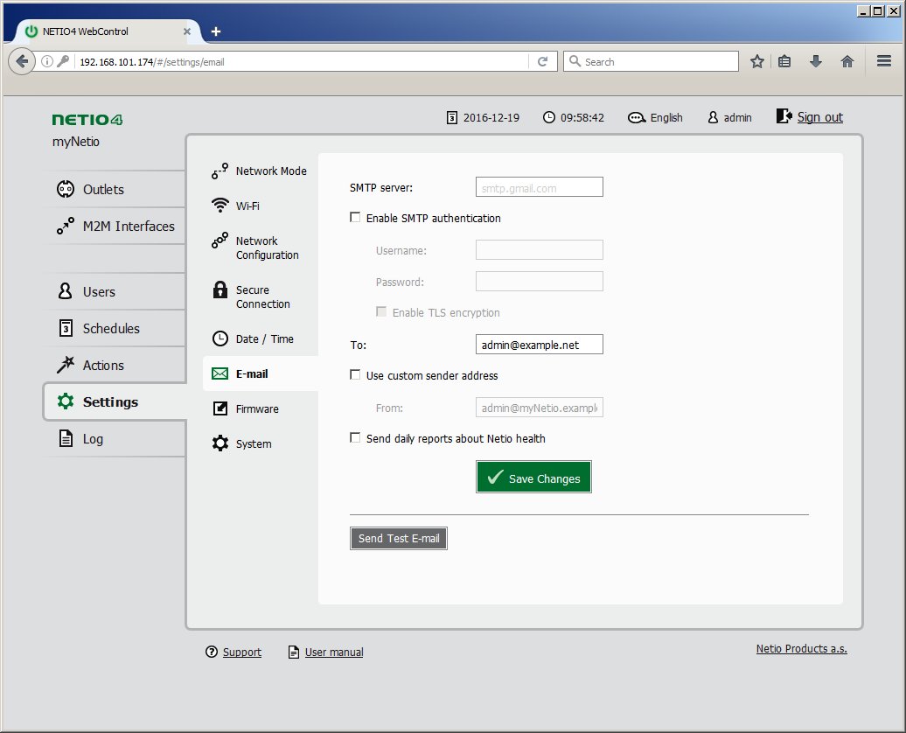Screen dimensions: 906x733
Task: Click the Sign out icon
Action: click(784, 116)
